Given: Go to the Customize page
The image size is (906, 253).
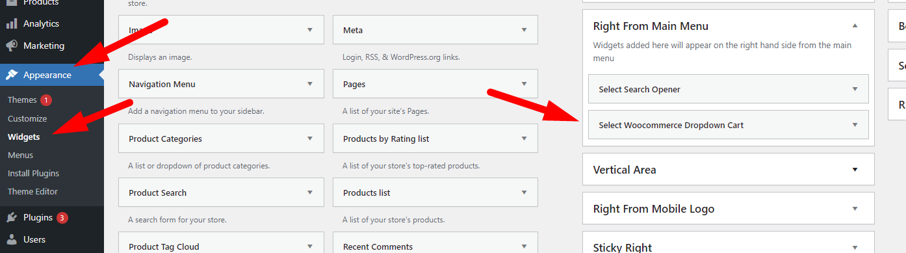Looking at the screenshot, I should (x=27, y=118).
